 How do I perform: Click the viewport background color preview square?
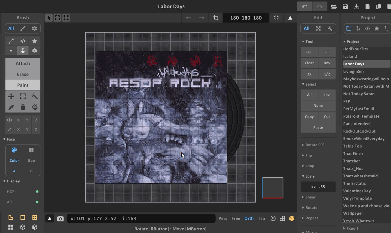coord(272,188)
